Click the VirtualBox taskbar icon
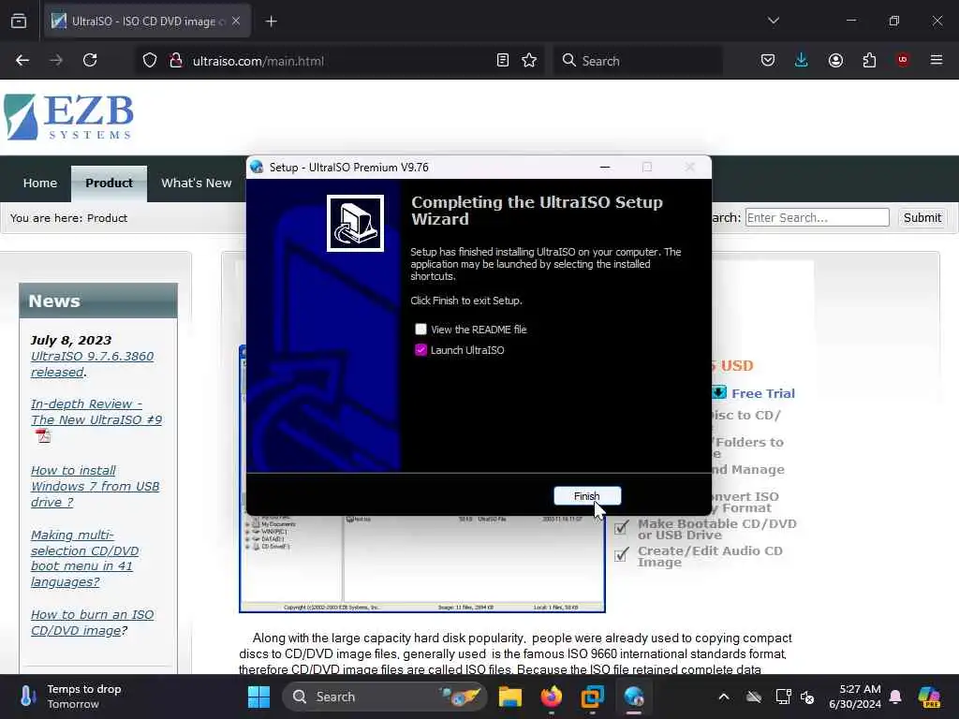The width and height of the screenshot is (959, 719). point(592,697)
